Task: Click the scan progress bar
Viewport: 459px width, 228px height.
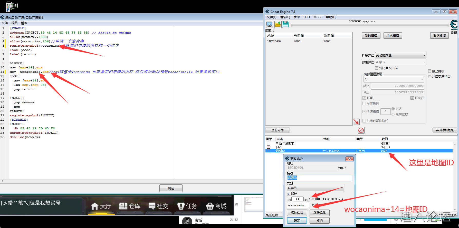Action: coord(370,25)
